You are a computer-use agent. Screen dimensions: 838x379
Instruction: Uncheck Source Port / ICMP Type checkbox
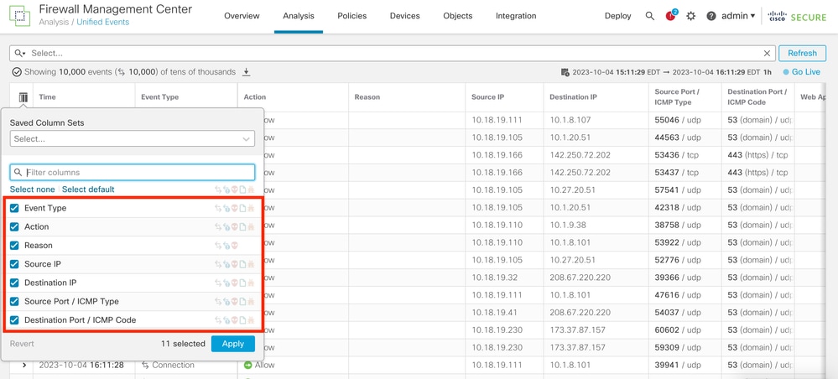pos(14,302)
